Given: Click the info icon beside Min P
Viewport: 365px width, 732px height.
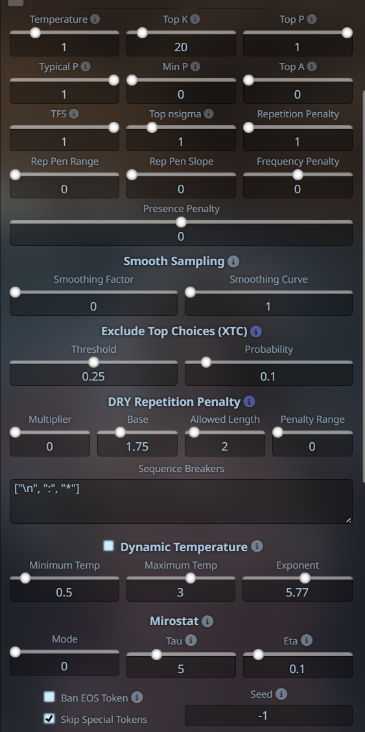Looking at the screenshot, I should (195, 67).
